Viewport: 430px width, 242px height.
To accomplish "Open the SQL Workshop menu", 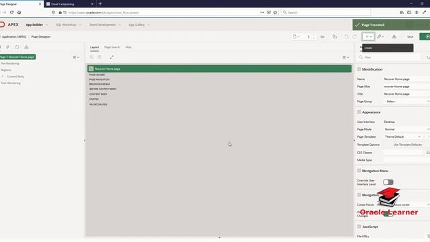I will 69,25.
